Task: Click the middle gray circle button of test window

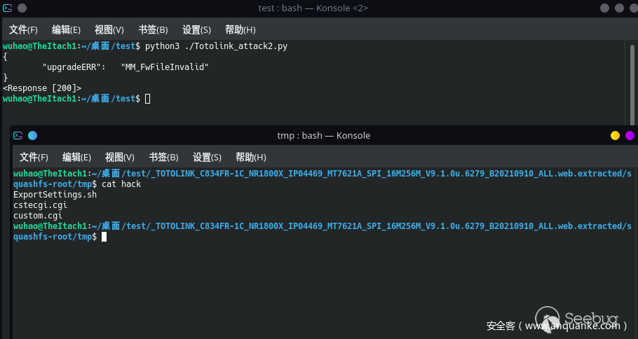Action: click(x=617, y=8)
